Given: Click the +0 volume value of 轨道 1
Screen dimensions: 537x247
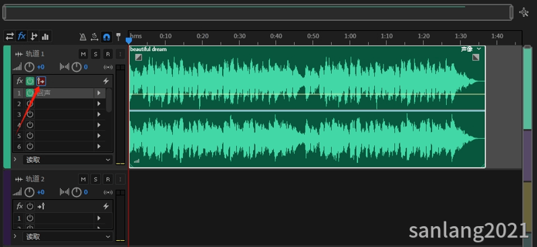Looking at the screenshot, I should pyautogui.click(x=41, y=67).
